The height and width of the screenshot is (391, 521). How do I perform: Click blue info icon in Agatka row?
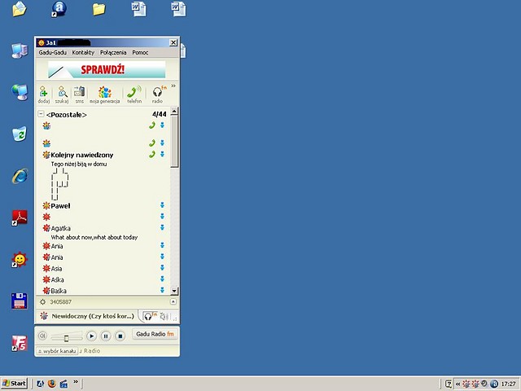[x=162, y=227]
